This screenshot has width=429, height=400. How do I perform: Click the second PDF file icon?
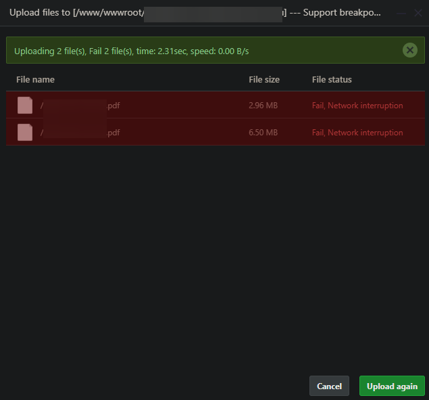25,133
